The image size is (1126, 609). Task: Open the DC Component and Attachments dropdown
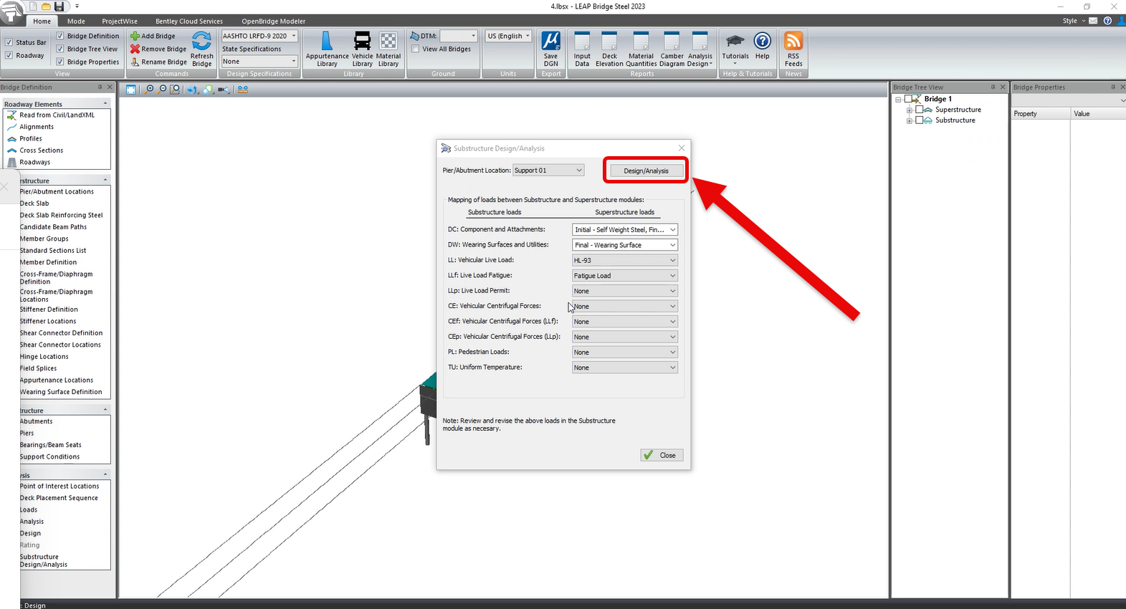pyautogui.click(x=625, y=230)
